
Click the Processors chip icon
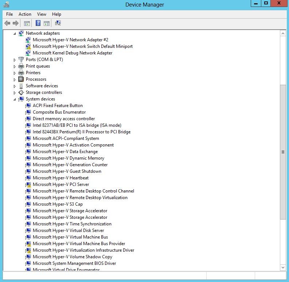click(x=21, y=79)
